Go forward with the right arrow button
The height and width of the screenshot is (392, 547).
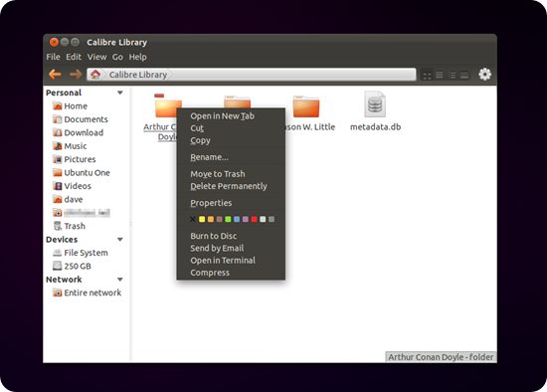(76, 75)
